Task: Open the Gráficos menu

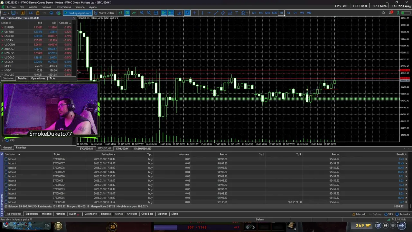Action: (x=46, y=7)
